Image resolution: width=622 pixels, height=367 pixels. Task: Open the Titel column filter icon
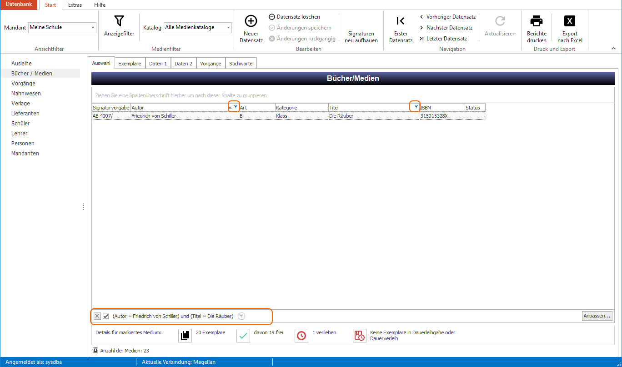pyautogui.click(x=416, y=106)
